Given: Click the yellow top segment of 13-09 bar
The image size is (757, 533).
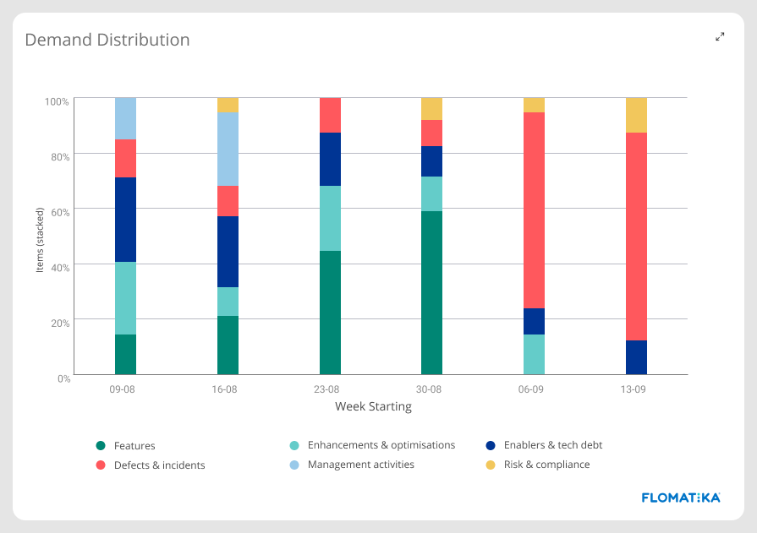Looking at the screenshot, I should [x=633, y=114].
